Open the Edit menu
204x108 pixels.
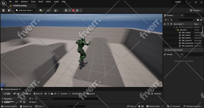coord(16,2)
